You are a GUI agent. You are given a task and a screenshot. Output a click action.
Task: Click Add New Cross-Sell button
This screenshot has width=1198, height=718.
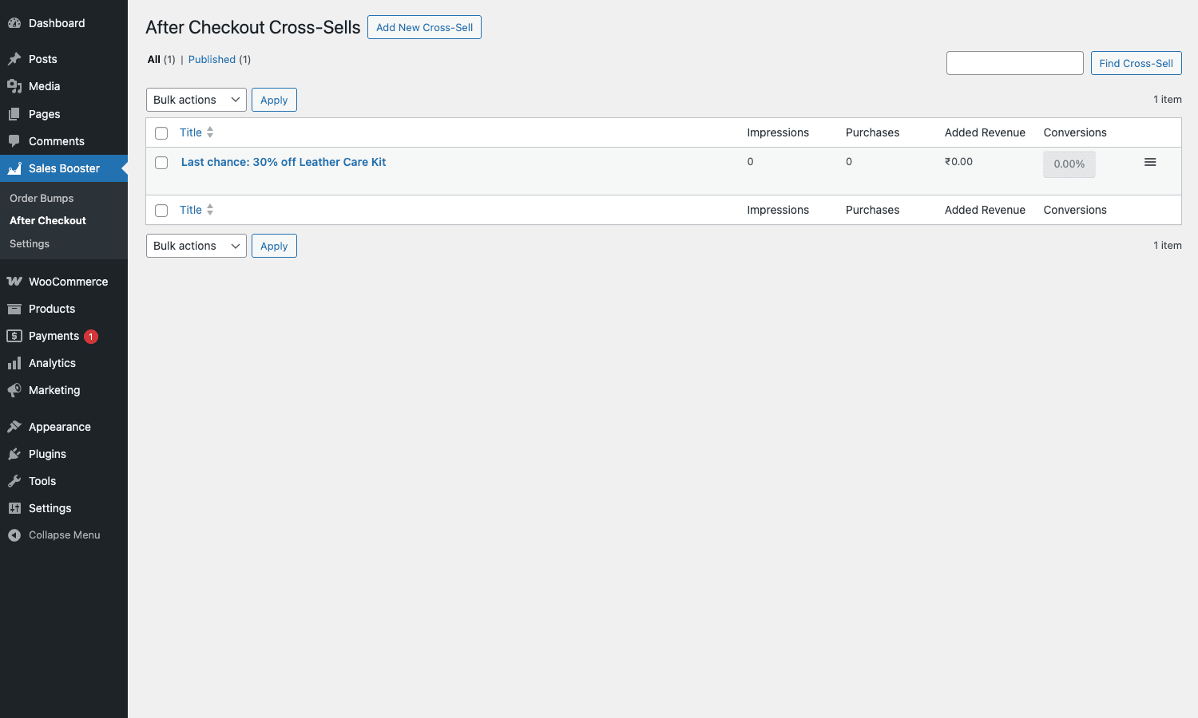(424, 27)
